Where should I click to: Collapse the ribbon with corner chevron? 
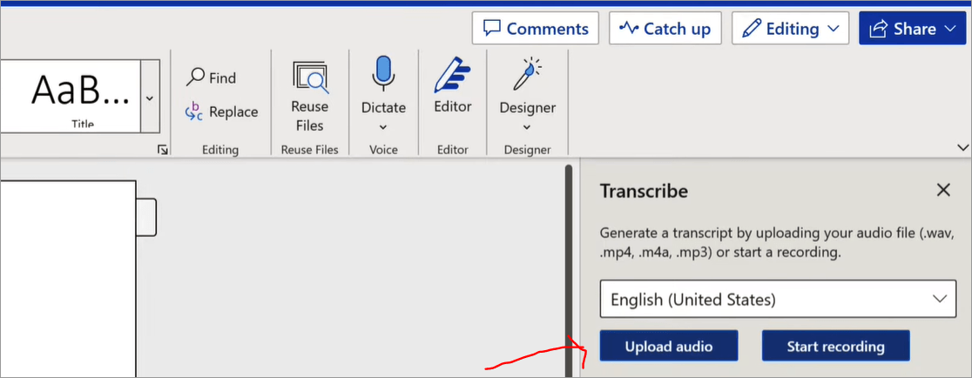962,147
